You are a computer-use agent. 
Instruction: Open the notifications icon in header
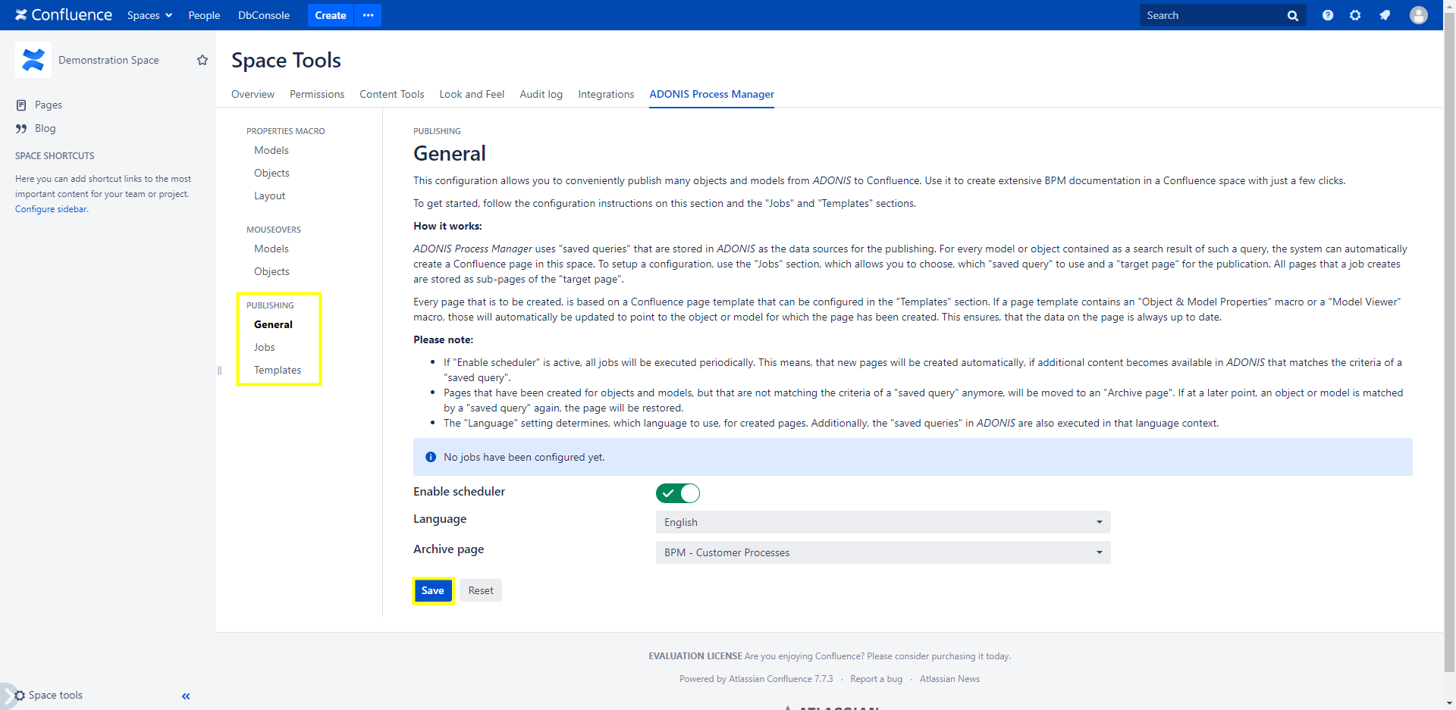(1385, 15)
